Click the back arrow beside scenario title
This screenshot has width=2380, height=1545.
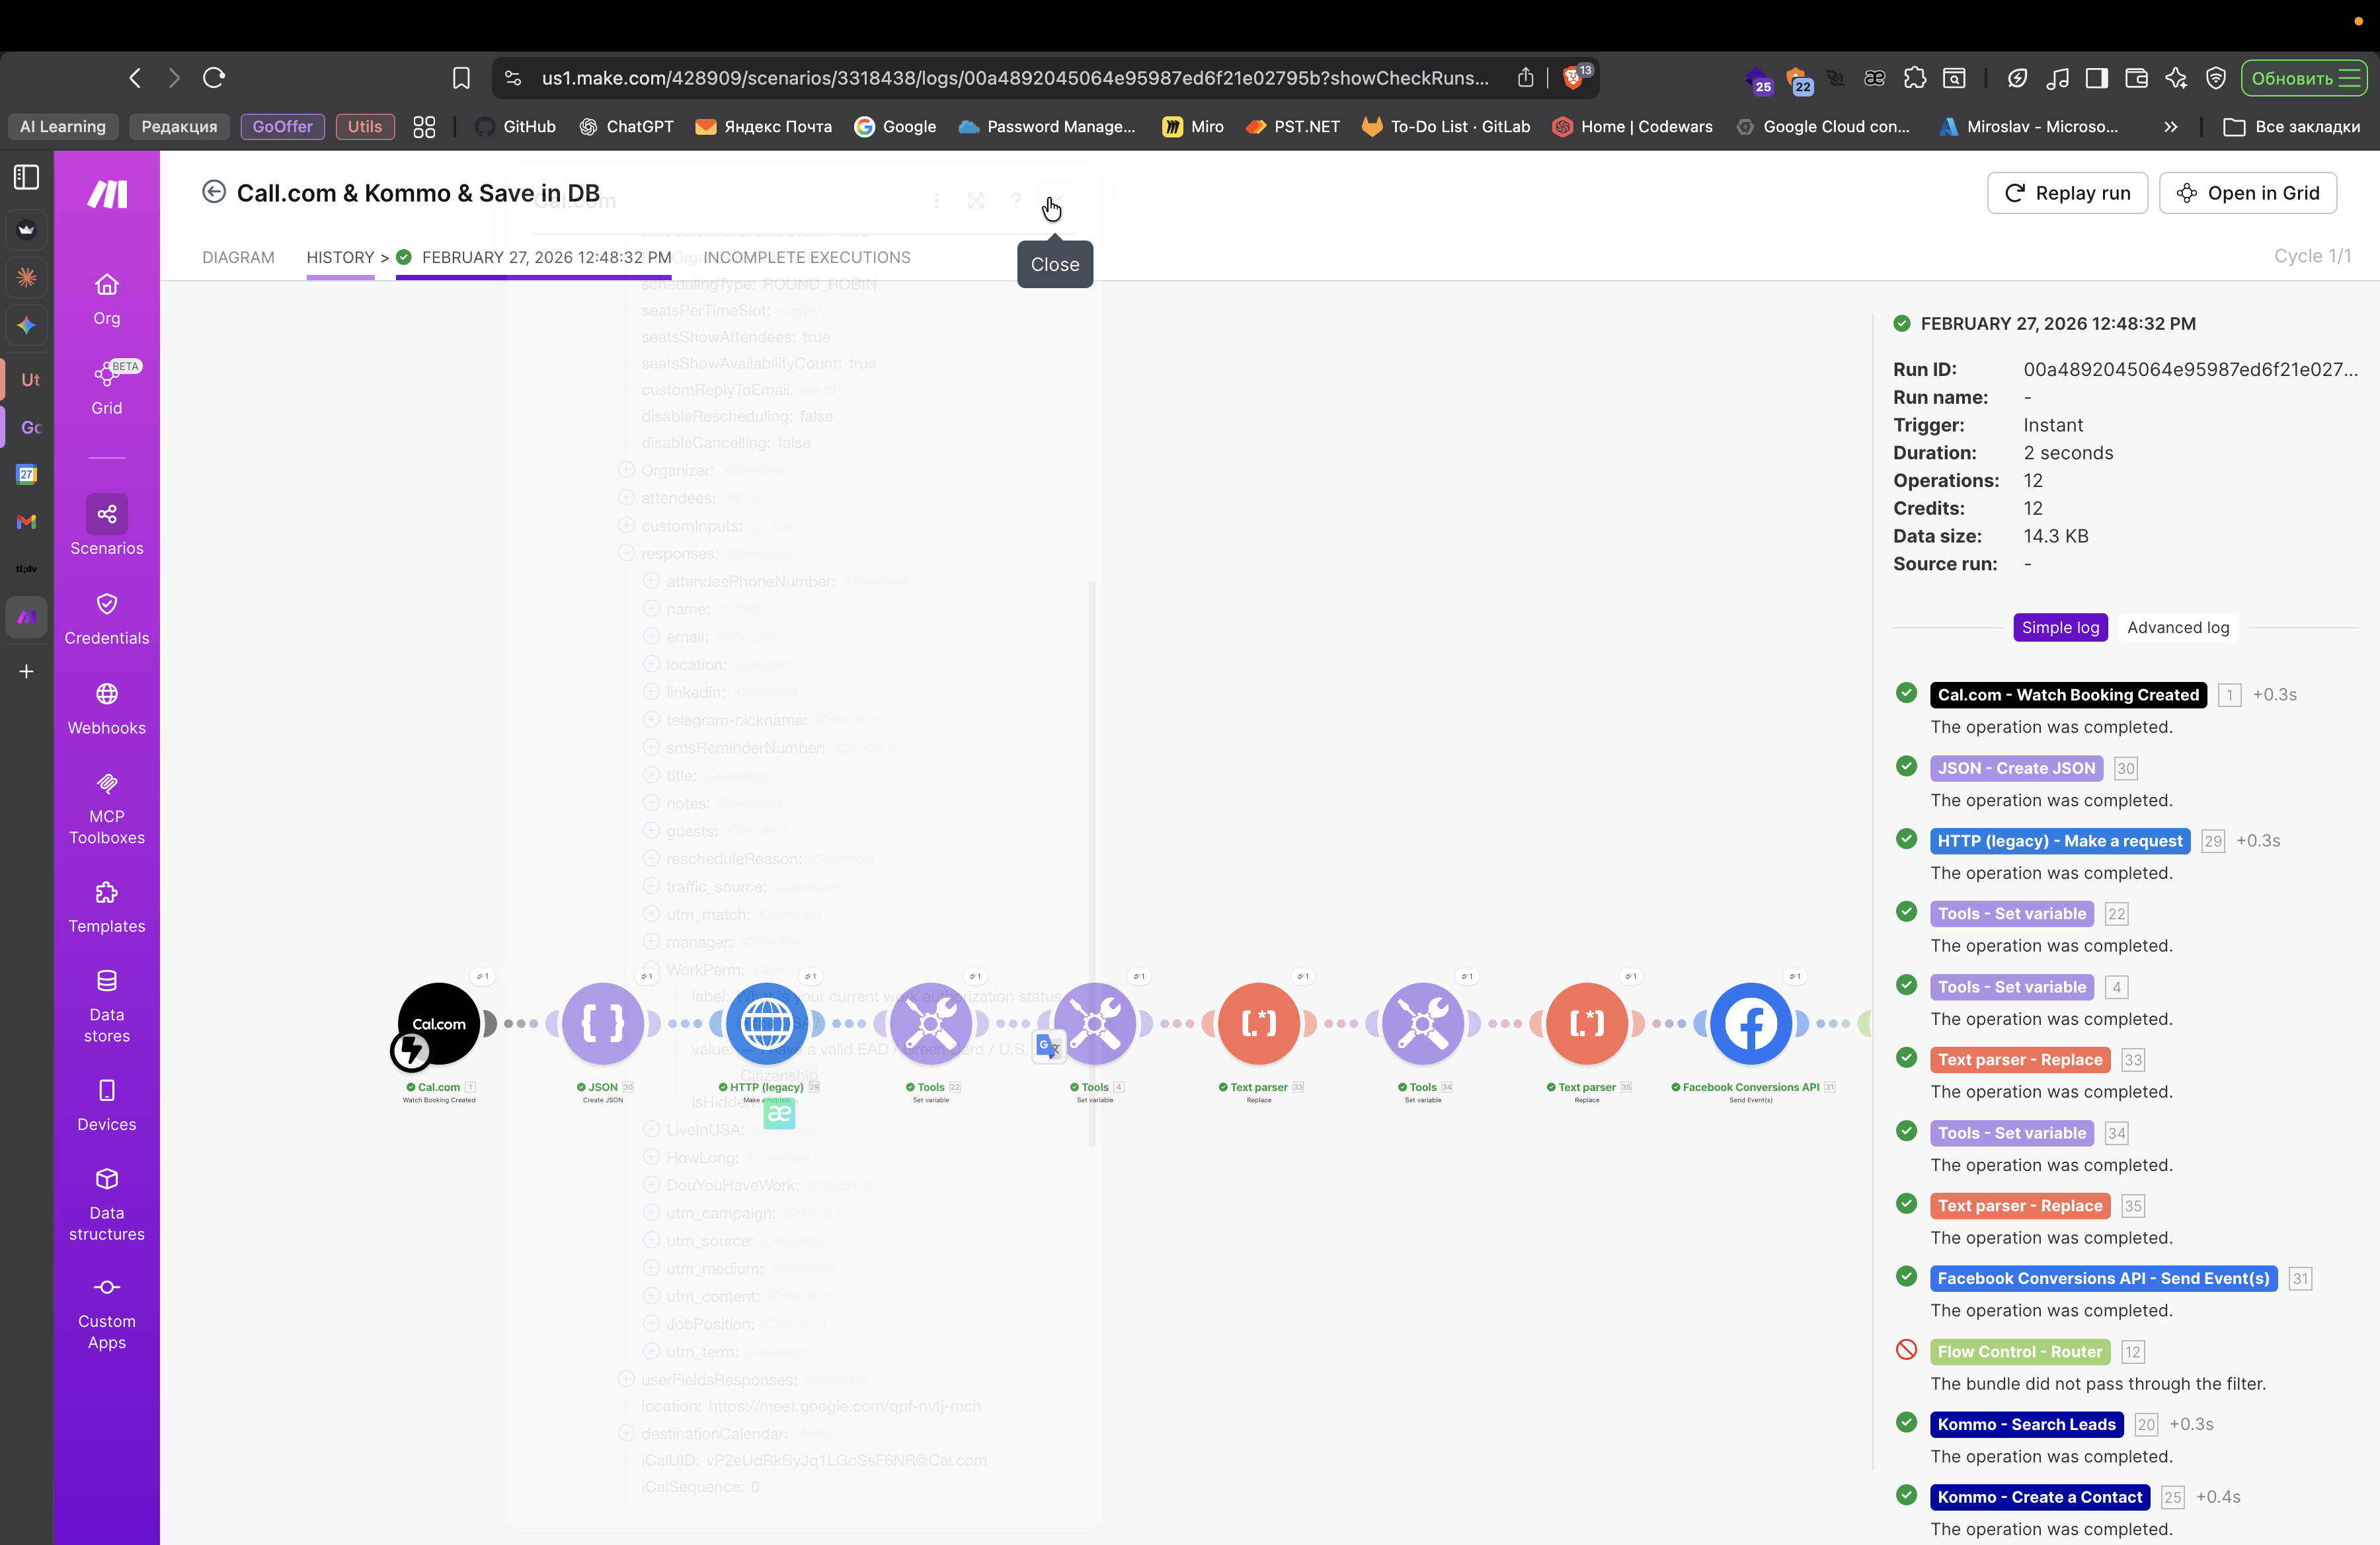click(x=214, y=192)
